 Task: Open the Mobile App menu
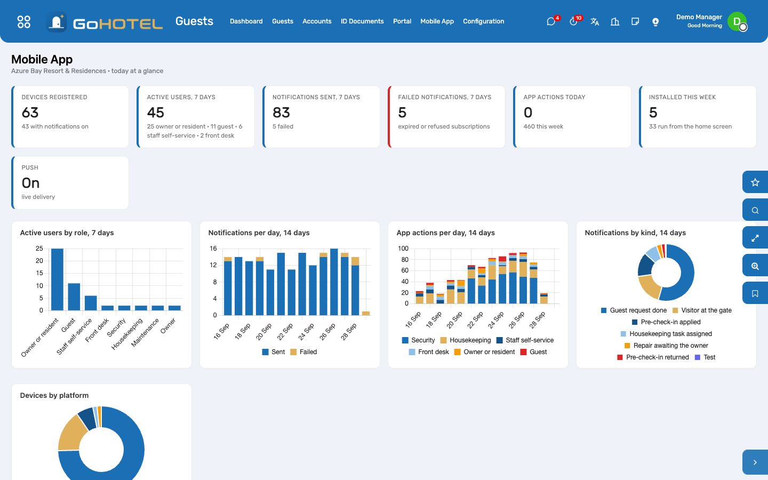click(437, 21)
